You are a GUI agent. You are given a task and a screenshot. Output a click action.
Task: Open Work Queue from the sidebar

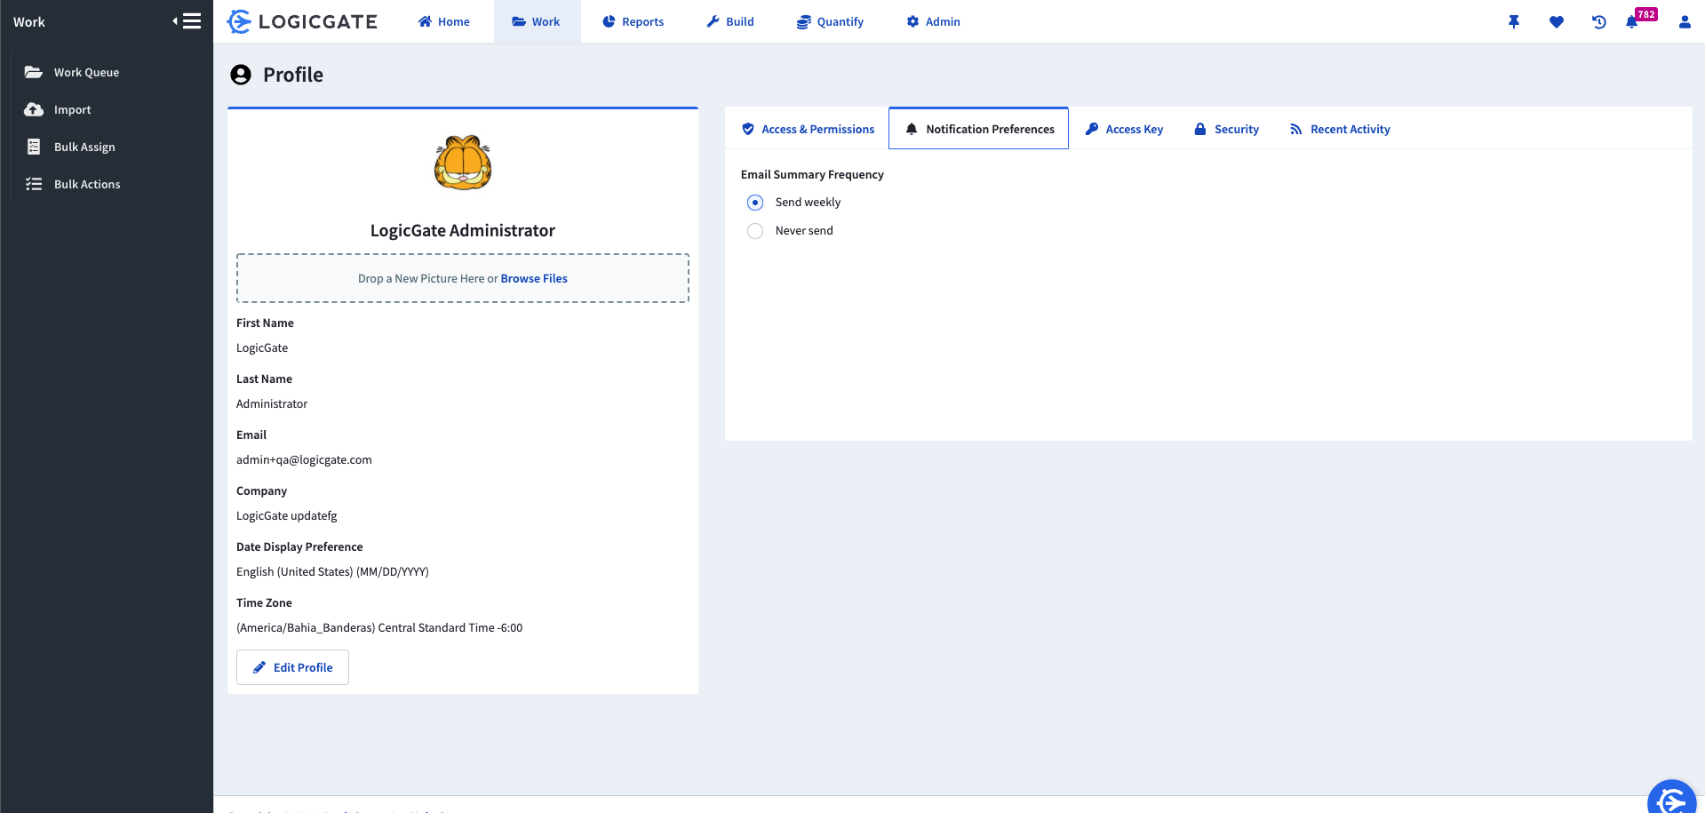(x=86, y=73)
